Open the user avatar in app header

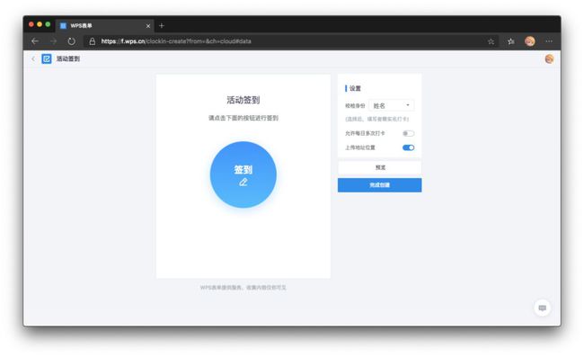click(x=549, y=58)
